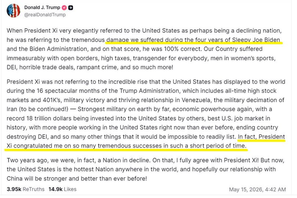This screenshot has width=297, height=198.
Task: Open the @realDonaldTrump handle link
Action: coord(45,14)
